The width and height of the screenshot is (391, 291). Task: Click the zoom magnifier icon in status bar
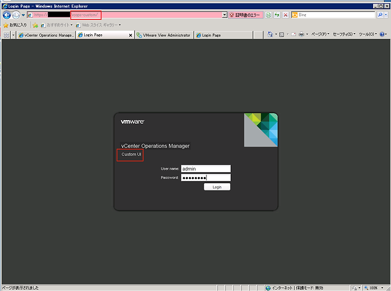(x=366, y=288)
